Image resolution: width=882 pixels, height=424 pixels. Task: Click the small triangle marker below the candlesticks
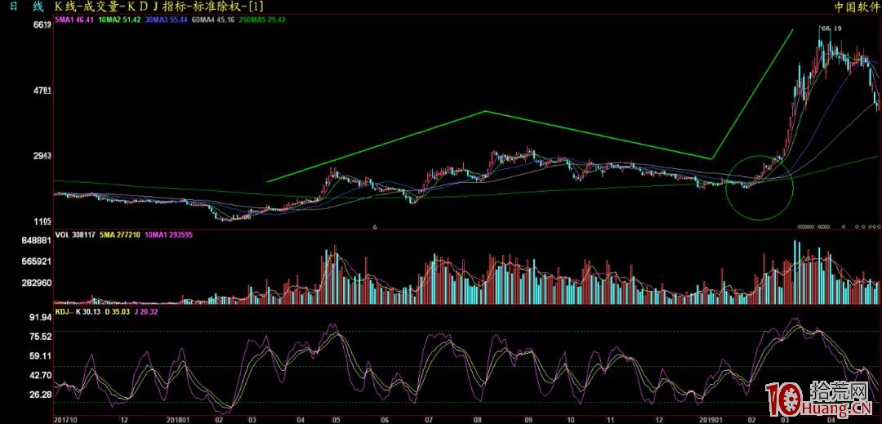coord(375,226)
